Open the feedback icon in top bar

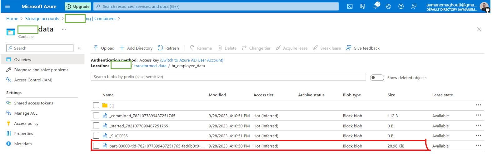tap(414, 7)
